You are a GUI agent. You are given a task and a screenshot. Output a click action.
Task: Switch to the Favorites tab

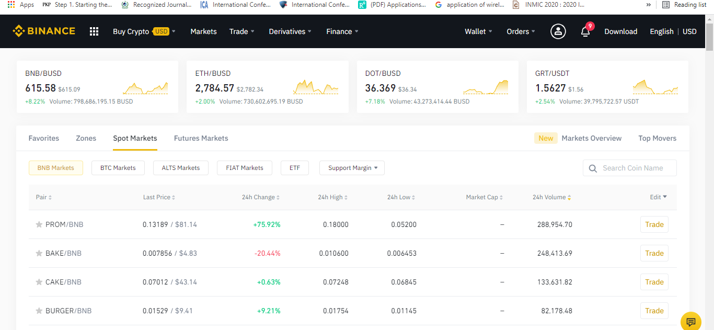coord(44,138)
